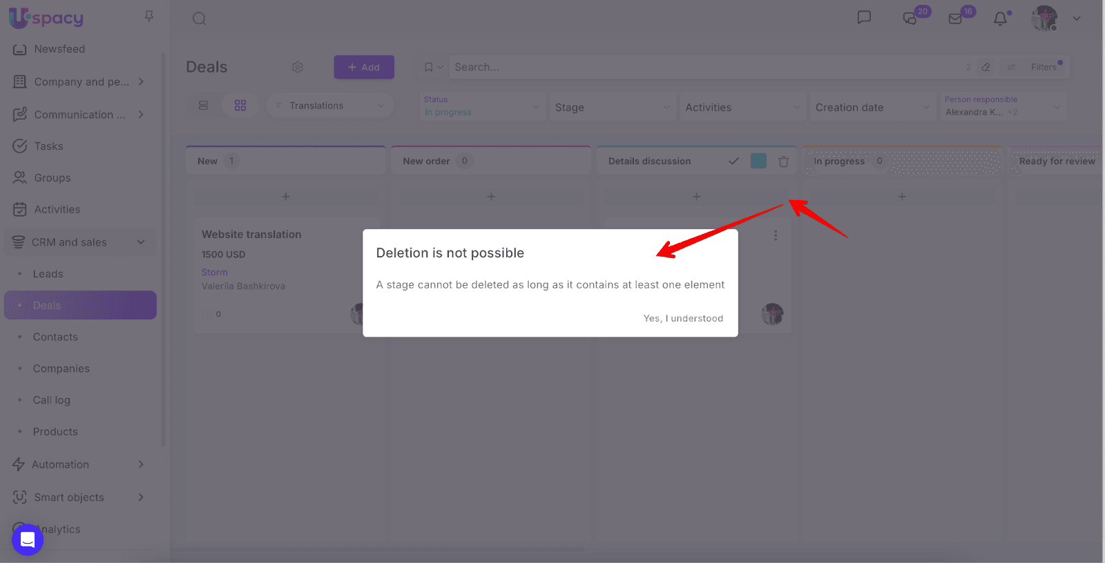The height and width of the screenshot is (563, 1105).
Task: Pick color for Details discussion stage
Action: [758, 161]
